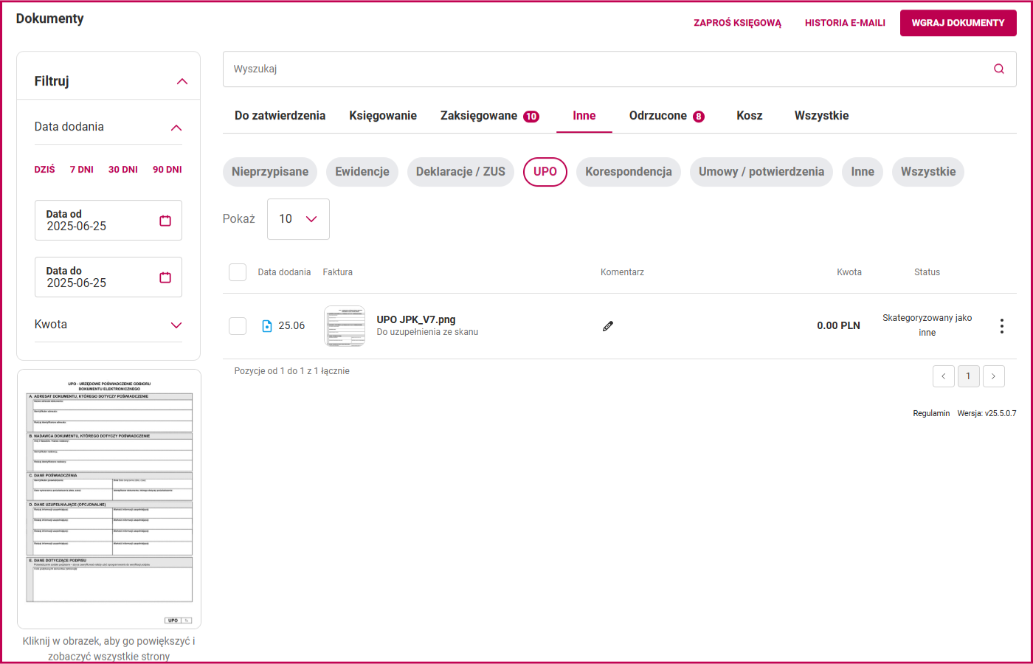
Task: Select the Inne main tab
Action: (584, 116)
